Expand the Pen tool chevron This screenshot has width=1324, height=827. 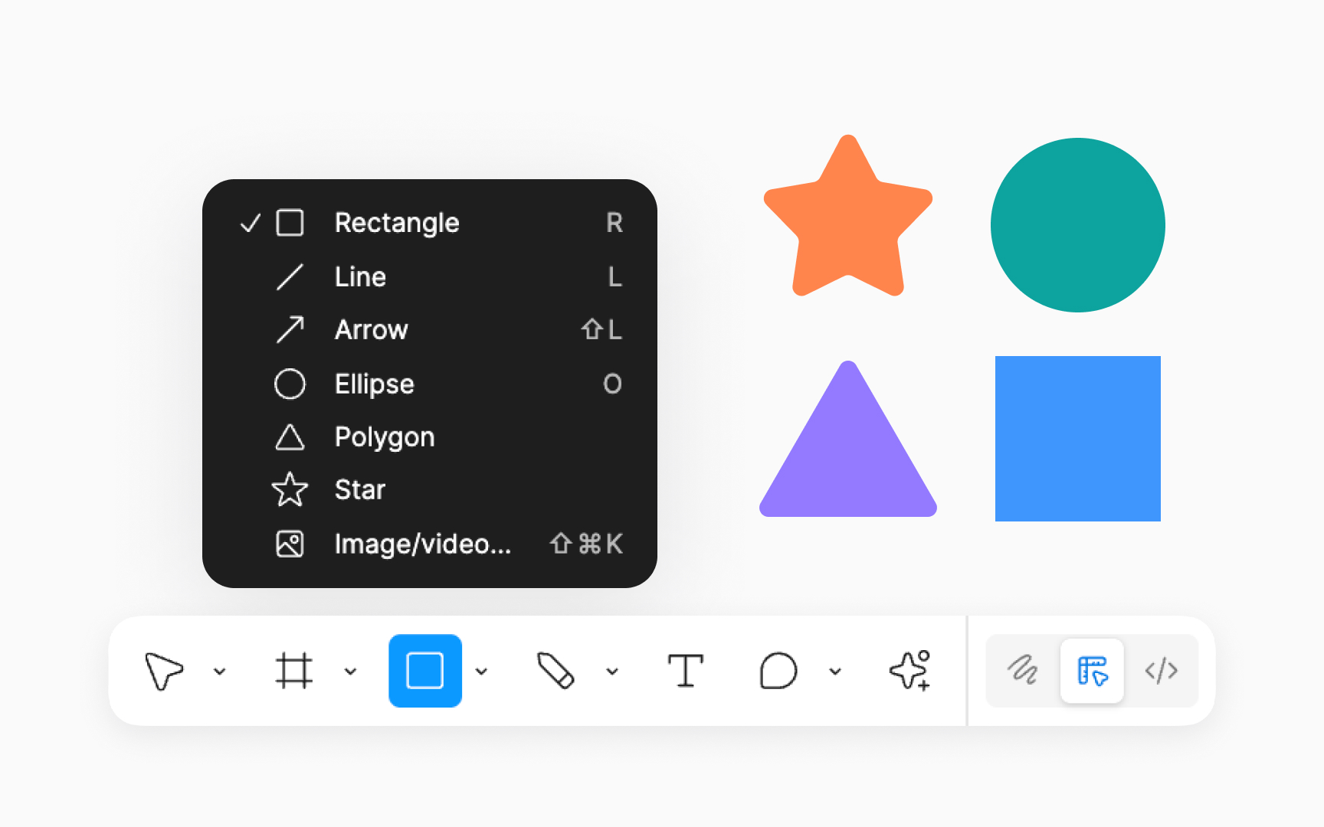(611, 671)
